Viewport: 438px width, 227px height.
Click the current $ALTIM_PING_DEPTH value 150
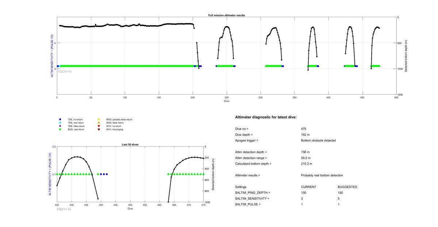(304, 193)
